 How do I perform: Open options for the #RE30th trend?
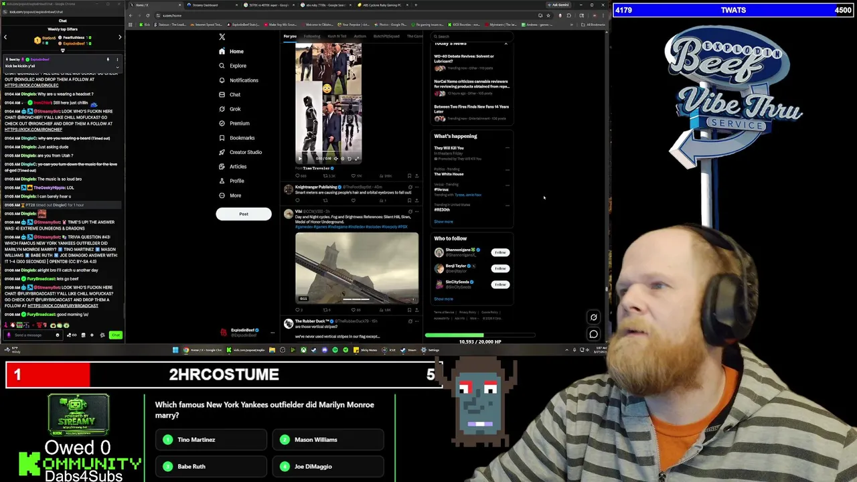click(508, 205)
